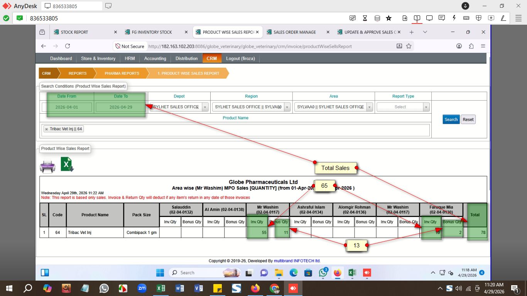Screen dimensions: 527x296
Task: Go to REPORTS breadcrumb
Action: coord(78,73)
